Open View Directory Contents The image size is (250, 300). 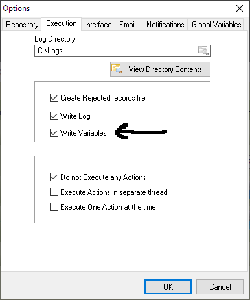pyautogui.click(x=160, y=69)
